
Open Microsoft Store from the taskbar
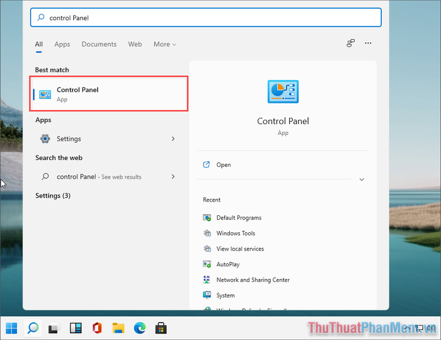(161, 328)
